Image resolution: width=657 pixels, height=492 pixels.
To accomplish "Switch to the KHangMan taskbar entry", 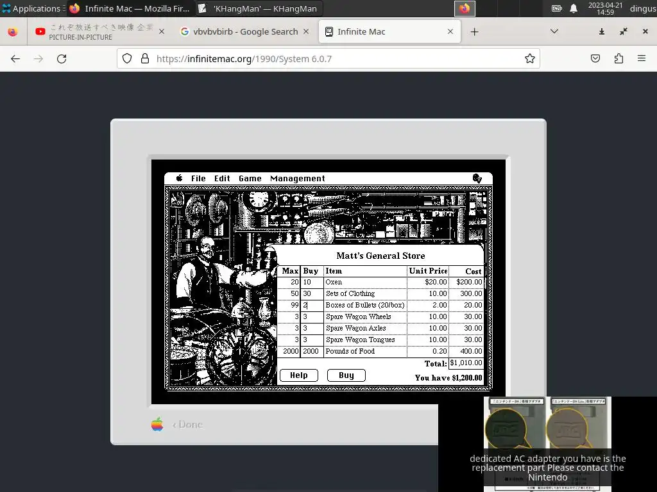I will point(258,8).
